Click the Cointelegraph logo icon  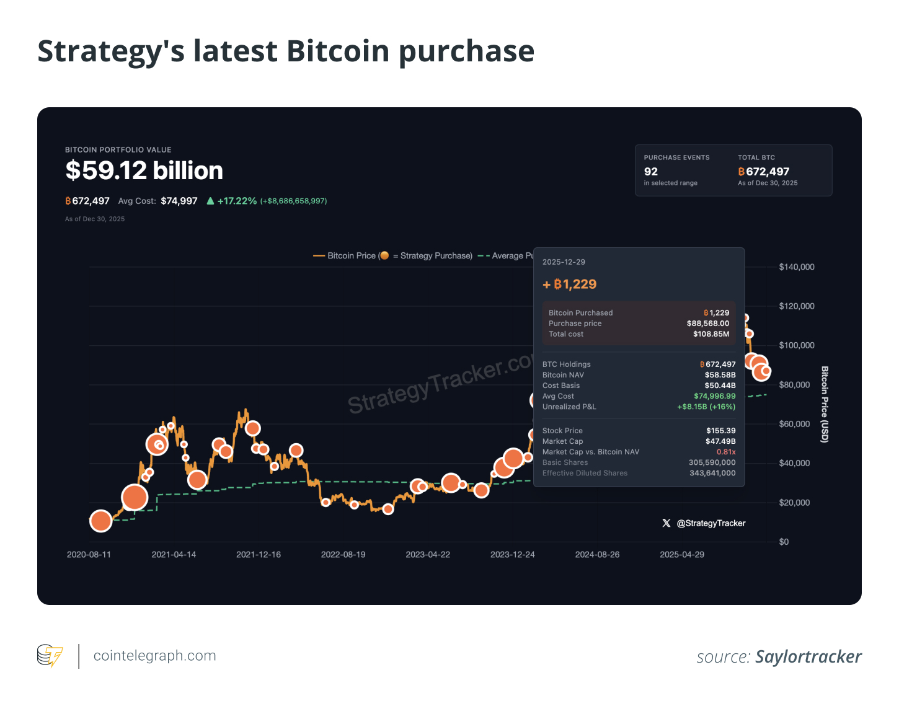pyautogui.click(x=50, y=656)
